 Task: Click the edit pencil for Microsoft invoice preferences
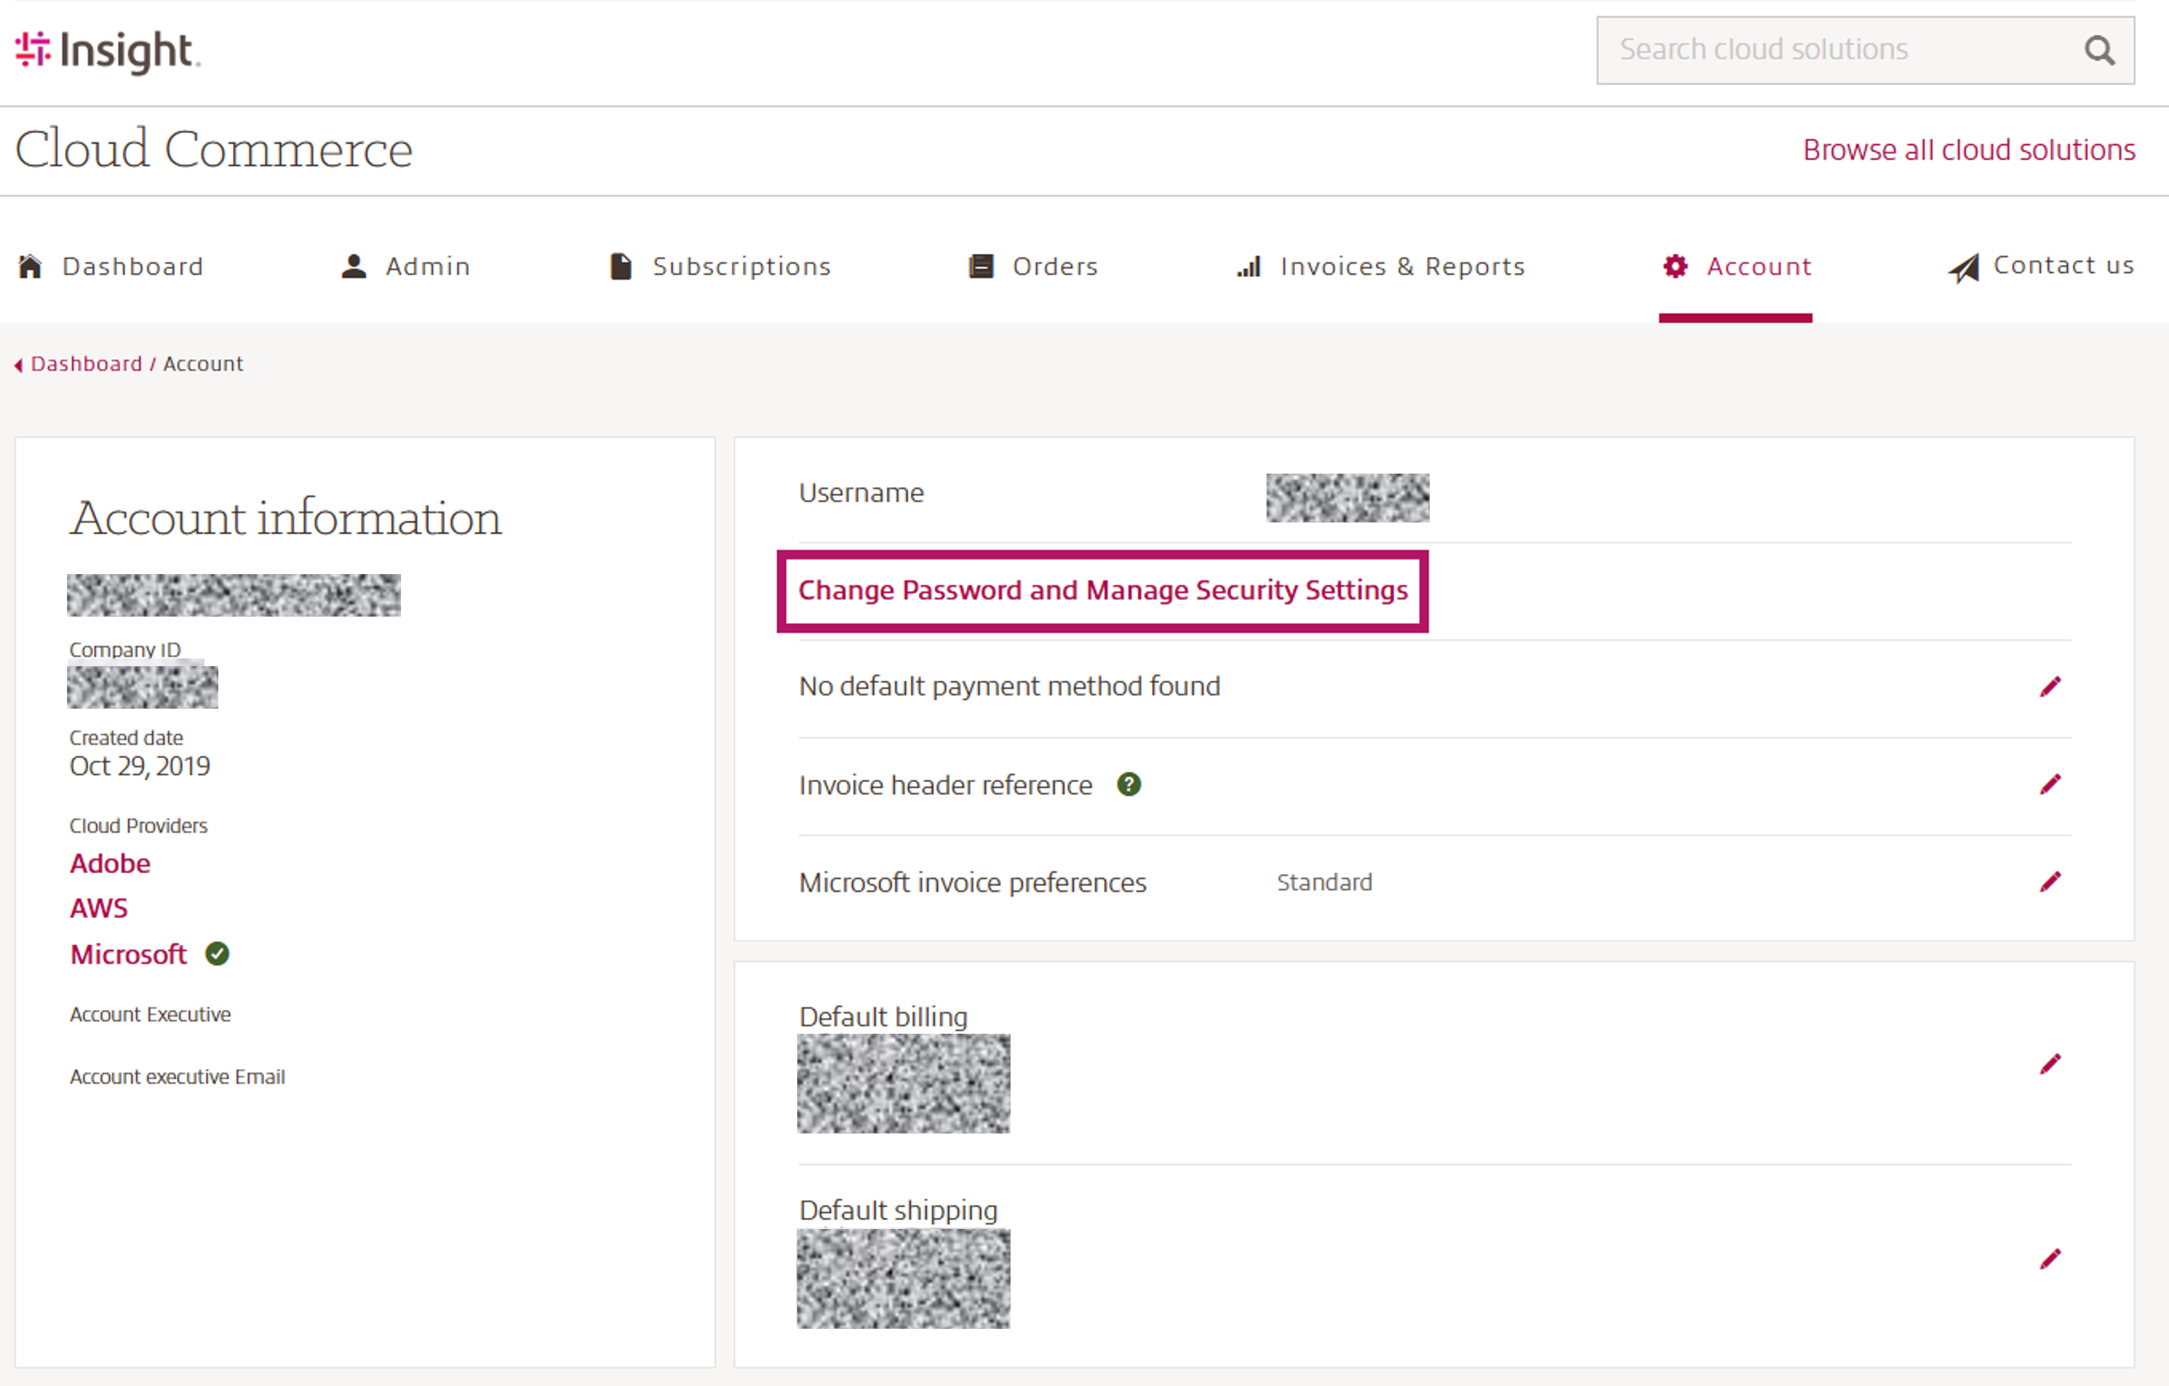click(2051, 882)
